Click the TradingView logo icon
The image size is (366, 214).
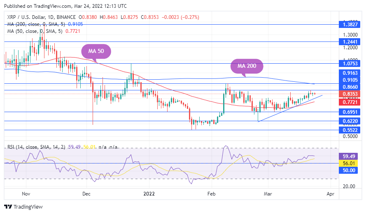[x=8, y=207]
